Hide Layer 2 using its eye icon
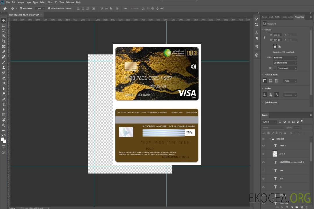 point(263,146)
